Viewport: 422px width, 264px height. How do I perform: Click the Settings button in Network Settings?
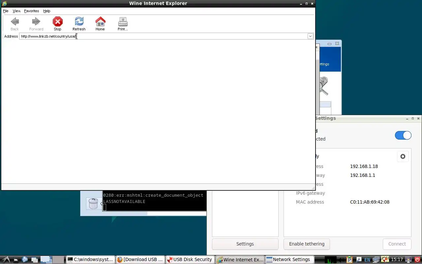245,244
